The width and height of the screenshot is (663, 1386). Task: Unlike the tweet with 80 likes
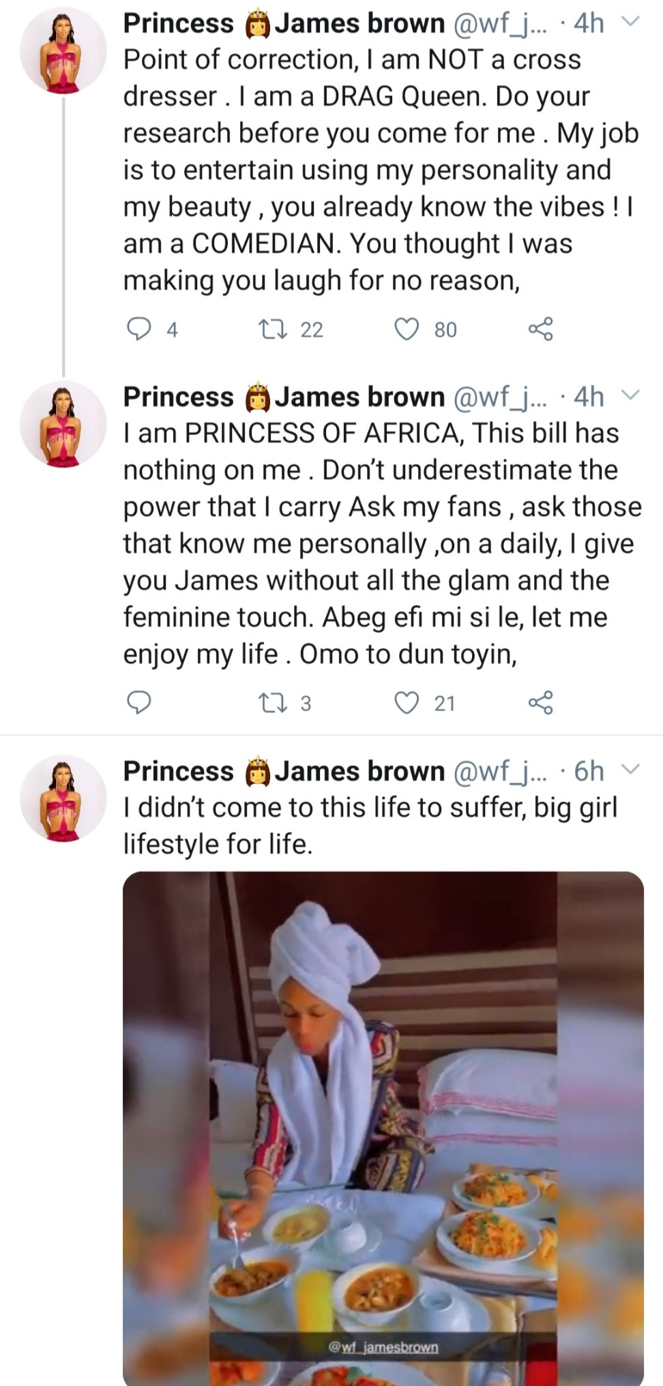[x=407, y=329]
